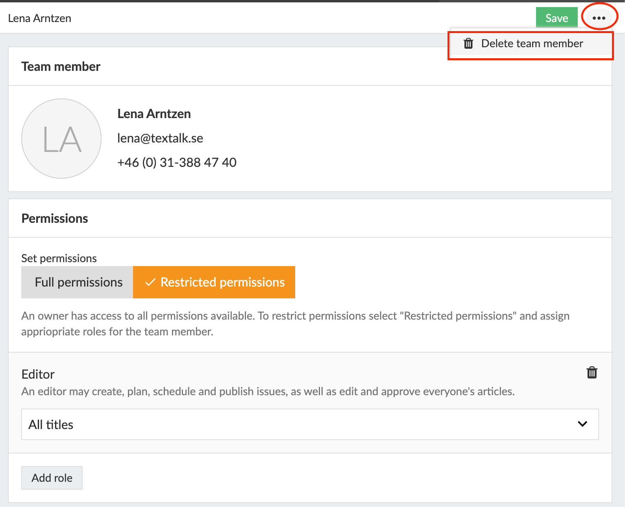Click the trash icon beside Delete team member
This screenshot has height=507, width=625.
click(x=468, y=43)
